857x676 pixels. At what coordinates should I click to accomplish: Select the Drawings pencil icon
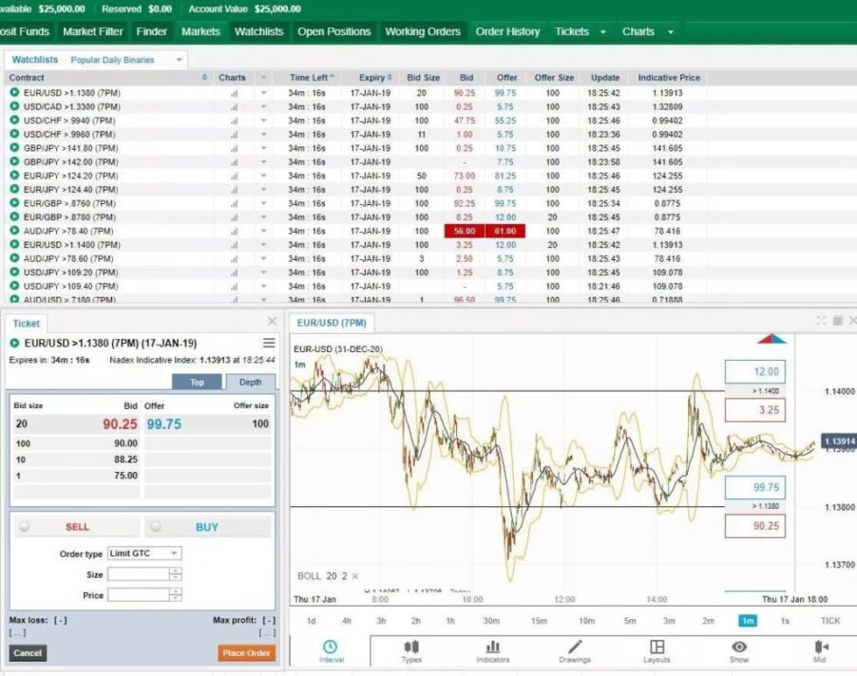pos(574,648)
